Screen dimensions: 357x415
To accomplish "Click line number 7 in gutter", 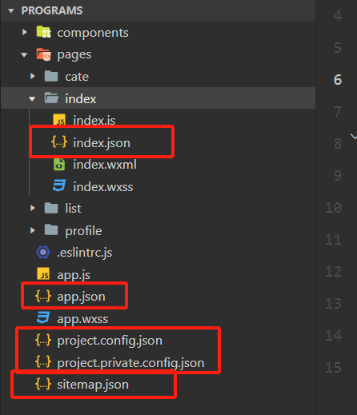I will (x=338, y=112).
